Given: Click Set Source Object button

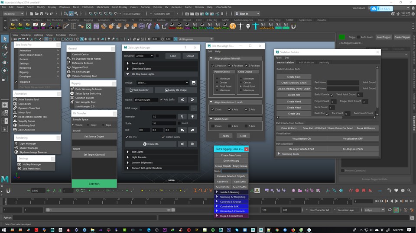Looking at the screenshot, I should [94, 136].
